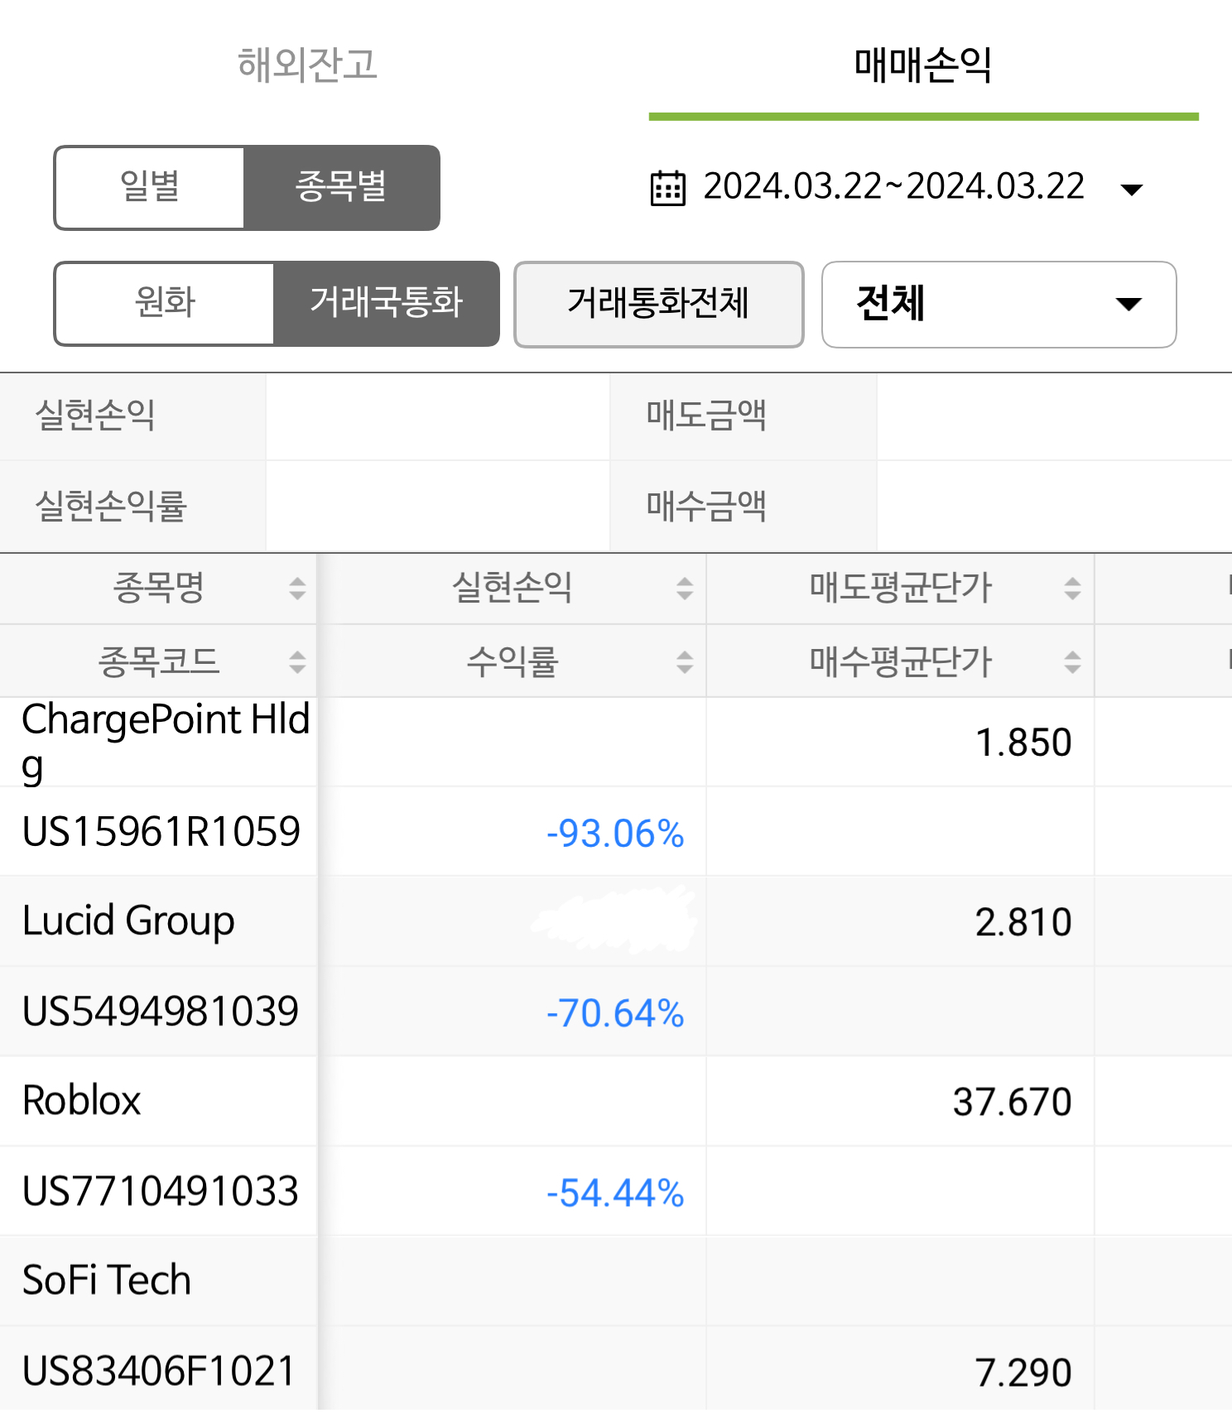Click stock code US5494981039
This screenshot has width=1232, height=1418.
pos(161,1012)
